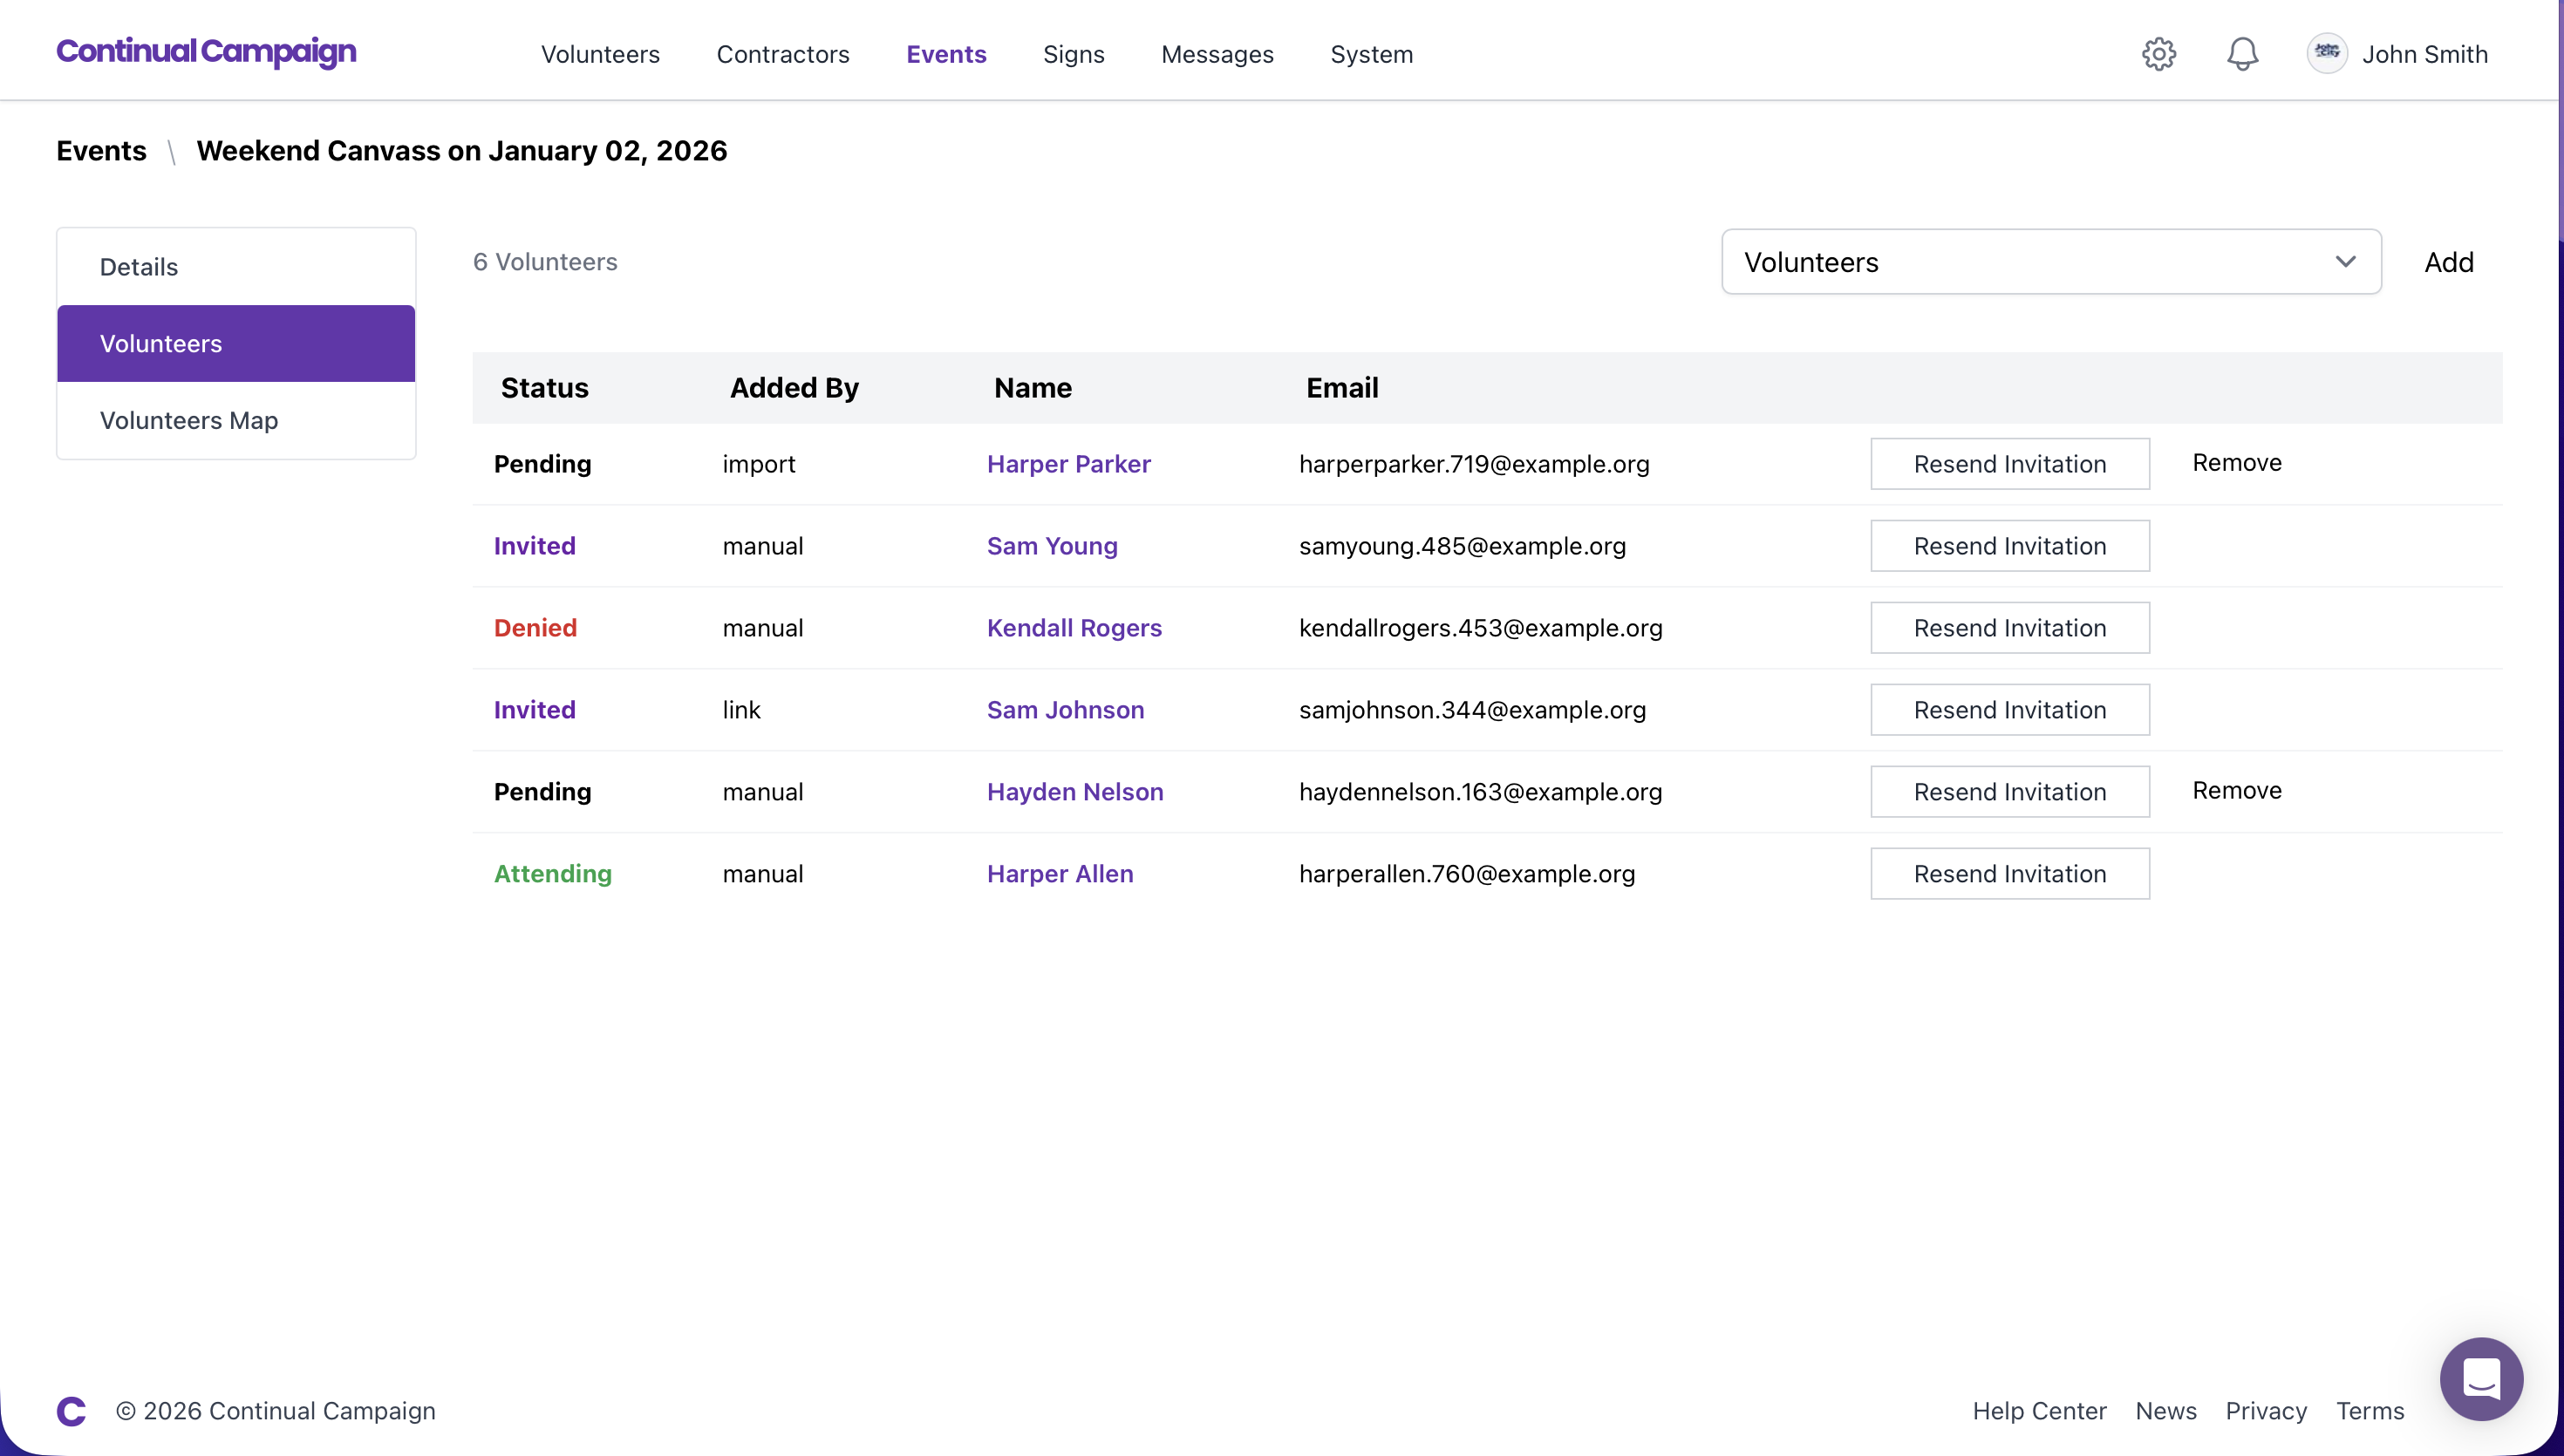Resend invitation to Kendall Rogers
Image resolution: width=2564 pixels, height=1456 pixels.
point(2009,627)
